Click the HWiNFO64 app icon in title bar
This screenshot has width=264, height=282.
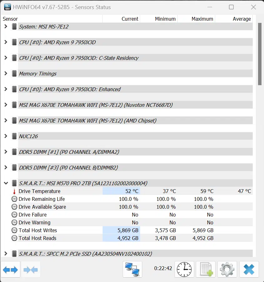click(x=8, y=7)
